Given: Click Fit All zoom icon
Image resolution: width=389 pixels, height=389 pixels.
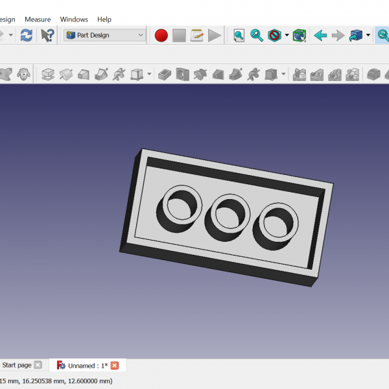Looking at the screenshot, I should click(x=239, y=36).
